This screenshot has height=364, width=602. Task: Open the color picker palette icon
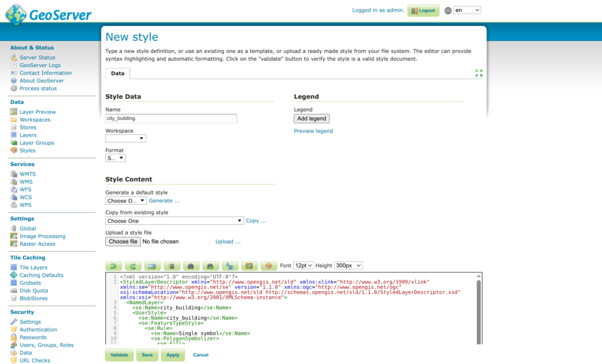[x=269, y=266]
